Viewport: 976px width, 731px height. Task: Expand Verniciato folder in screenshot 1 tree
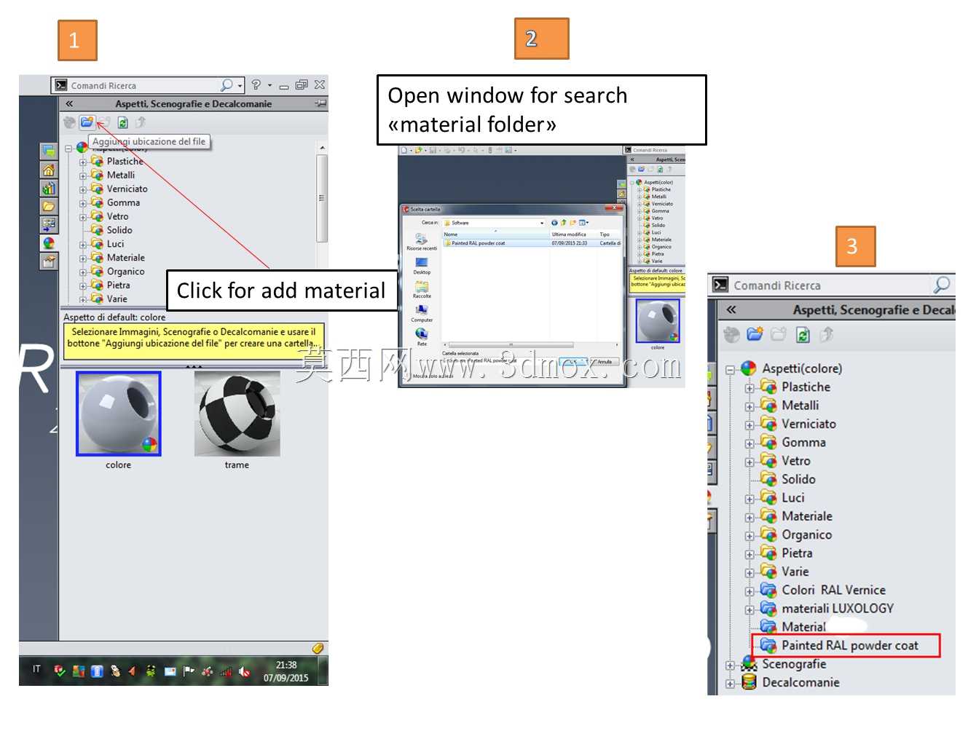[83, 190]
